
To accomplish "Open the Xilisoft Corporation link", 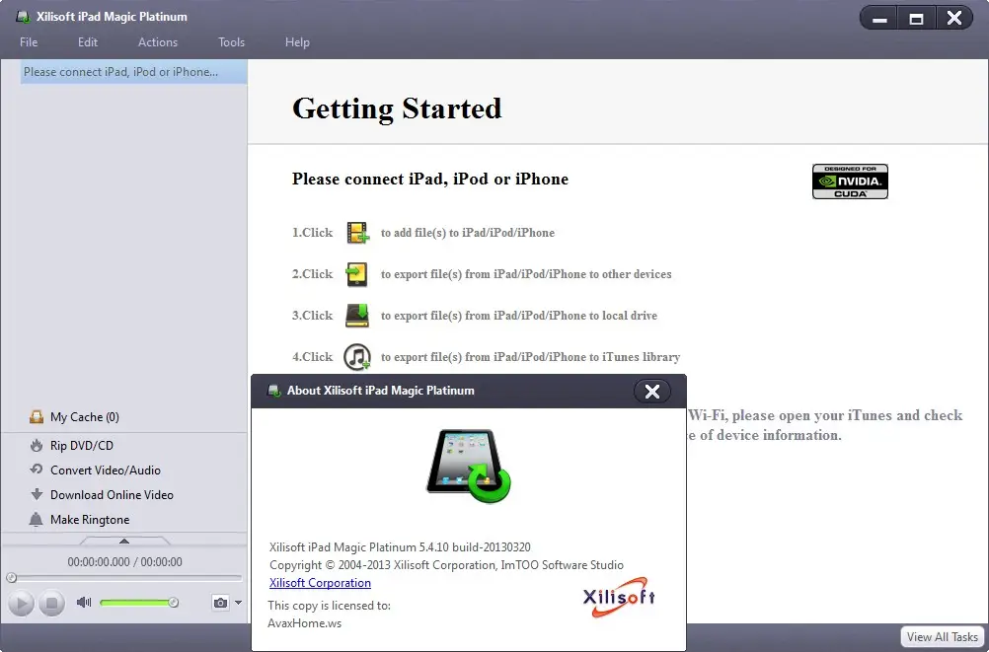I will point(320,583).
